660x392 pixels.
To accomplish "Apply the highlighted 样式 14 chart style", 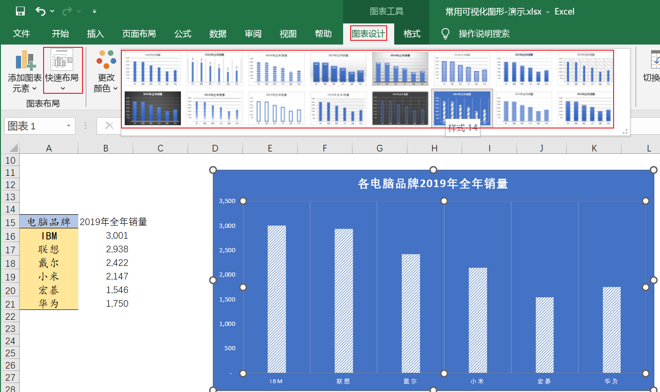I will click(462, 108).
